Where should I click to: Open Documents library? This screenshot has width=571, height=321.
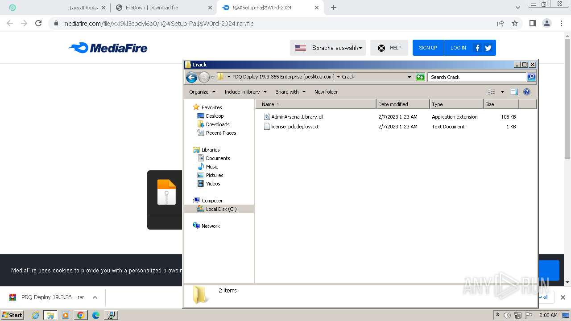click(218, 158)
